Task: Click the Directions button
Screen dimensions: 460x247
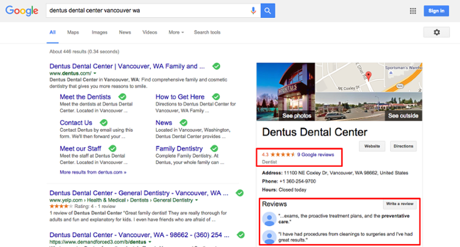Action: click(x=404, y=146)
